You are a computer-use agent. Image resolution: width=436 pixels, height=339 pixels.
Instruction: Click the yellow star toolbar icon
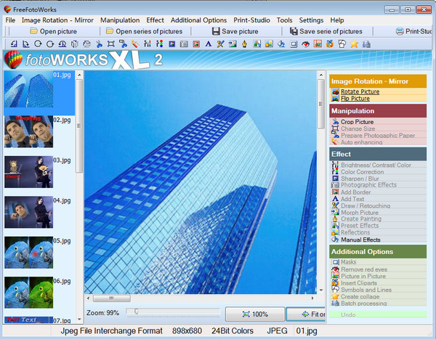pos(355,44)
